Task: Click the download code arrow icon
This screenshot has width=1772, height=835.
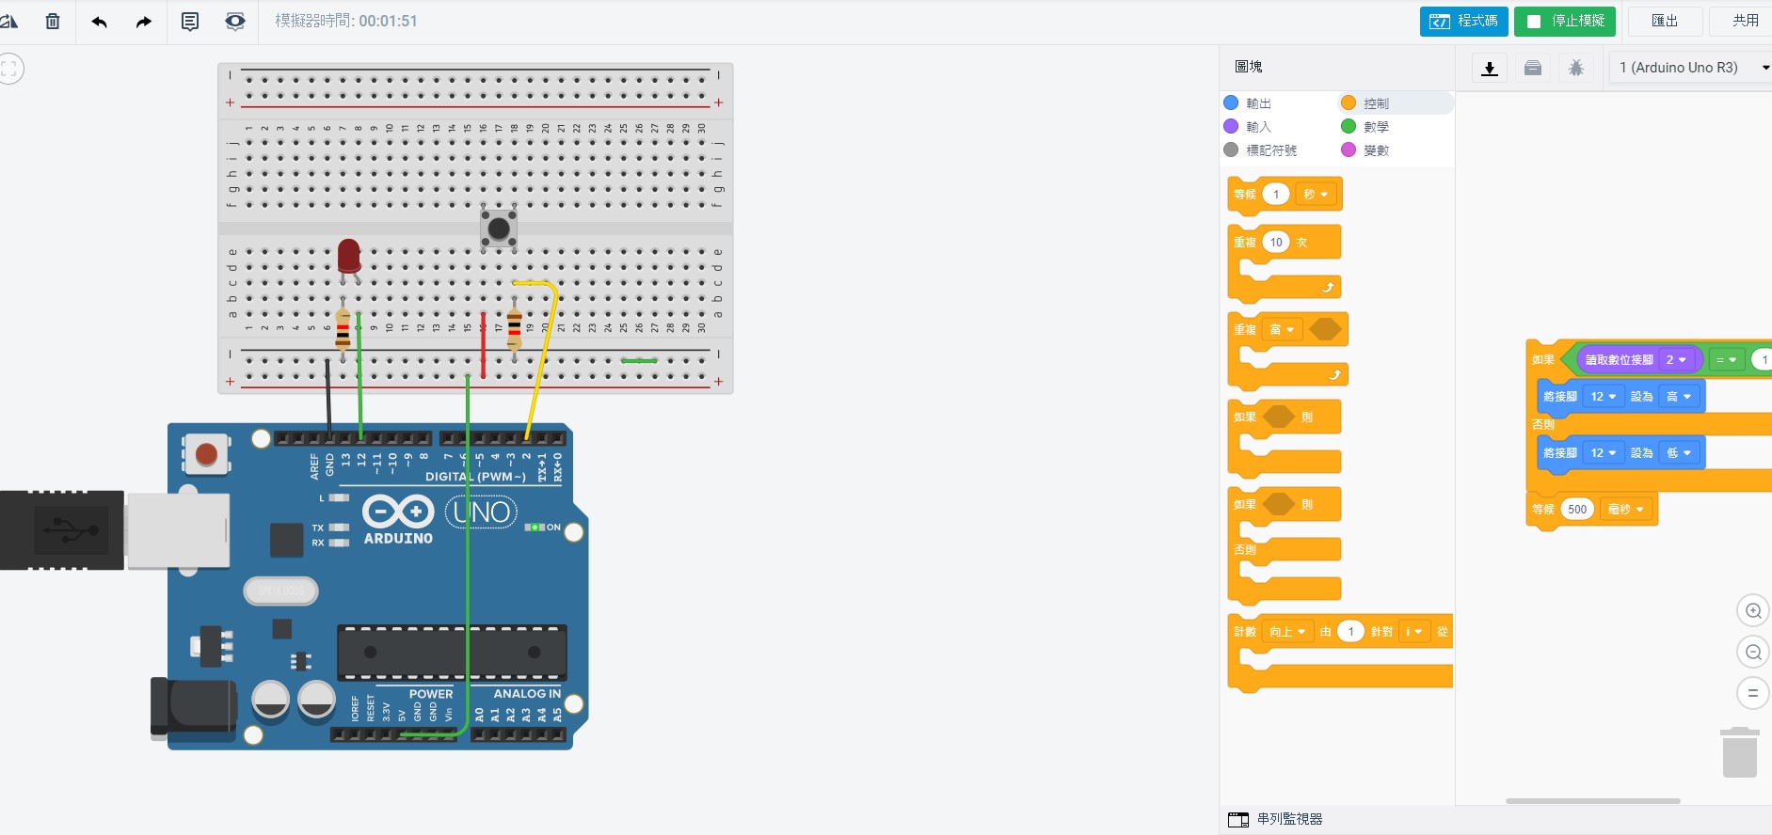Action: tap(1489, 68)
